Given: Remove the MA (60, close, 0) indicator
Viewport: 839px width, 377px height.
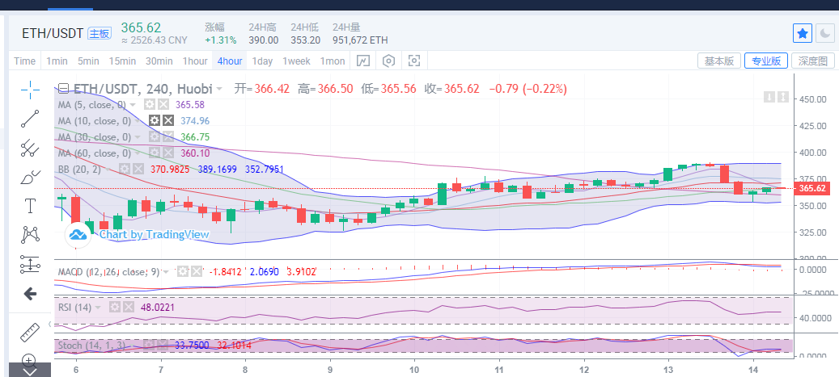Looking at the screenshot, I should click(x=167, y=153).
